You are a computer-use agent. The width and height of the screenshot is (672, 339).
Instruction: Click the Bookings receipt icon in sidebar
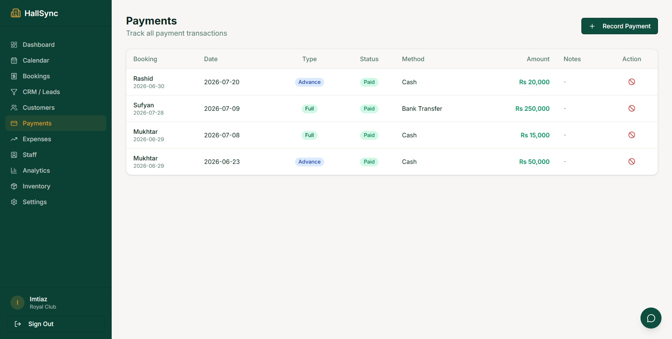pyautogui.click(x=14, y=76)
